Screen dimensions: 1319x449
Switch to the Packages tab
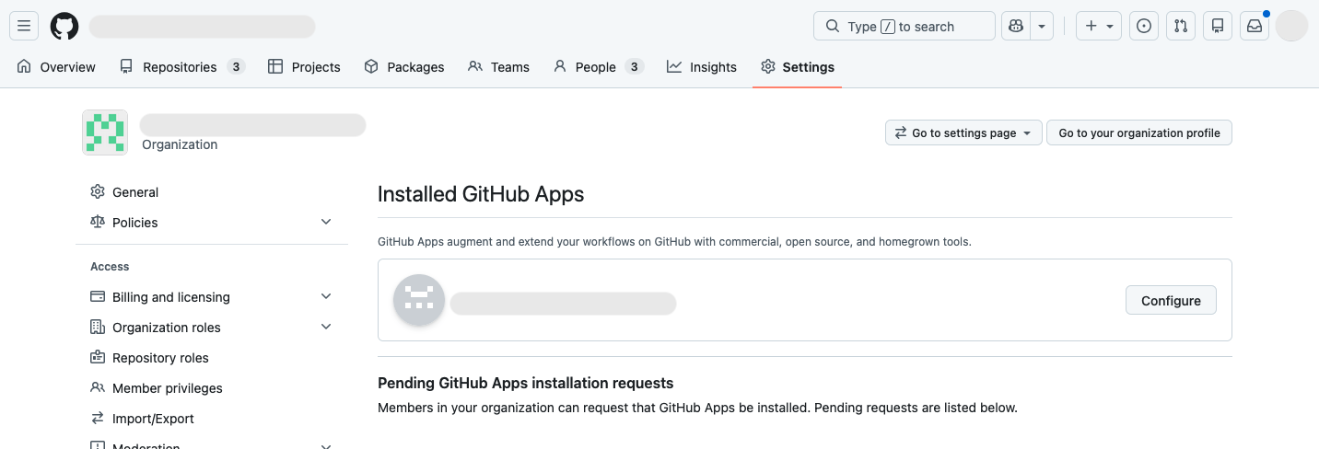click(404, 67)
